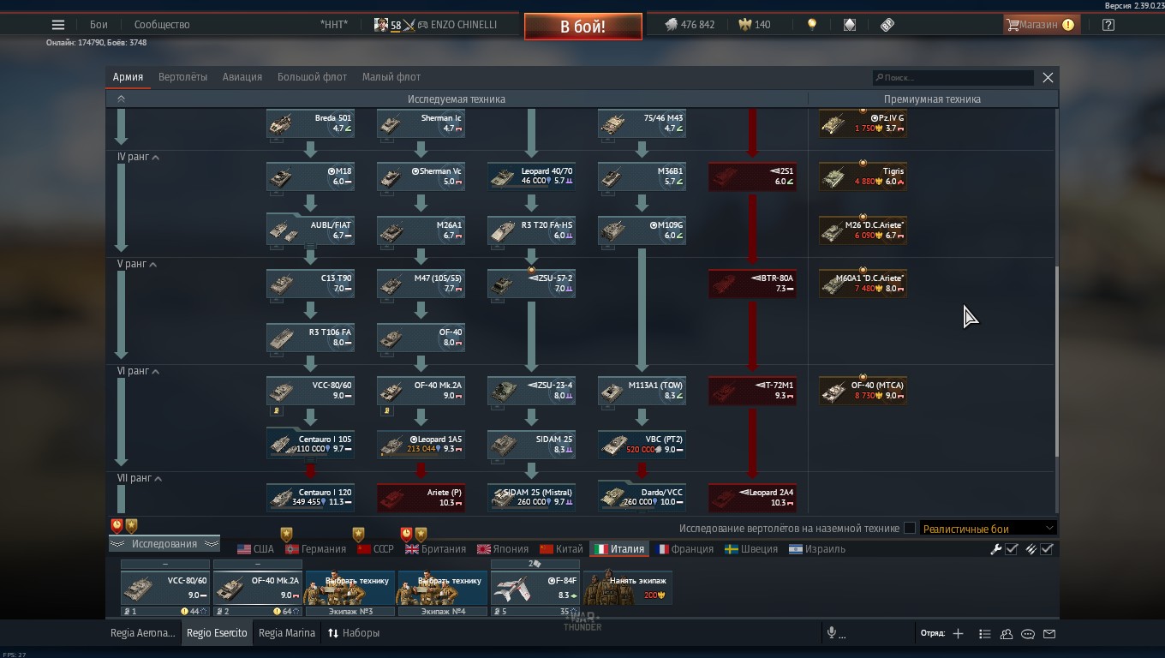Close the research tree window
Screen dimensions: 1165x658
[x=1048, y=78]
